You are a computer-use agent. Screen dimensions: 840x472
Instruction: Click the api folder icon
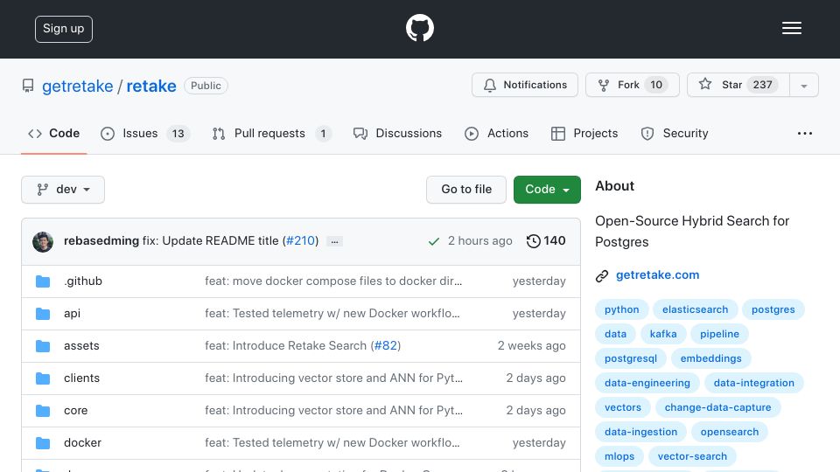43,314
